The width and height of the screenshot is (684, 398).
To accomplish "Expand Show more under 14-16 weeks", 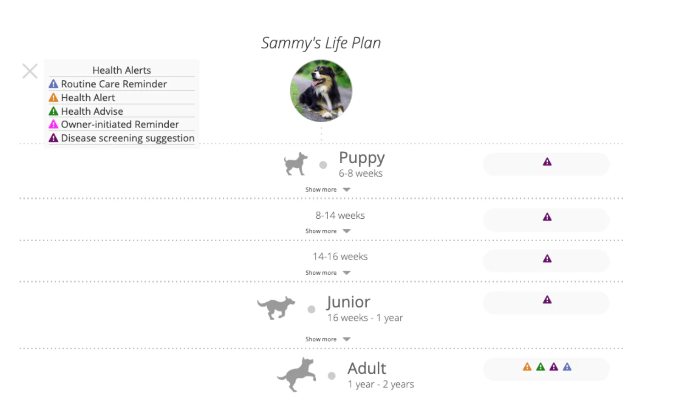I will (x=327, y=273).
